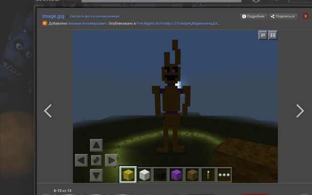Tap the center jump button on D-pad
312x195 pixels.
[97, 160]
